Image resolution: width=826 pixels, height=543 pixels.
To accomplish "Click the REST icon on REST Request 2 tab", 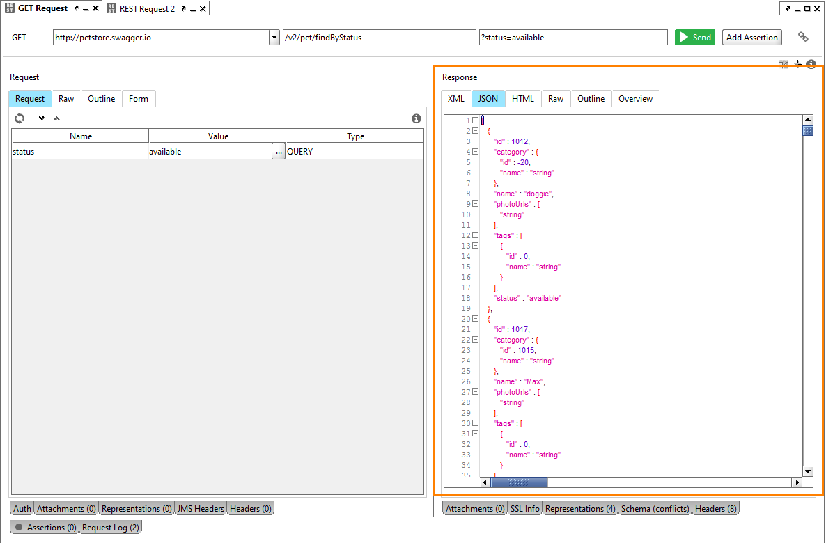I will click(111, 8).
